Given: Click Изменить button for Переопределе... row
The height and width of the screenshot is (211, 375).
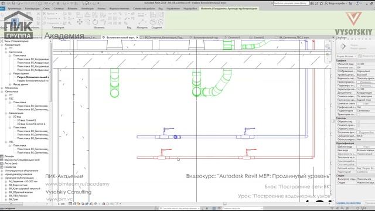Looking at the screenshot, I should [366, 82].
